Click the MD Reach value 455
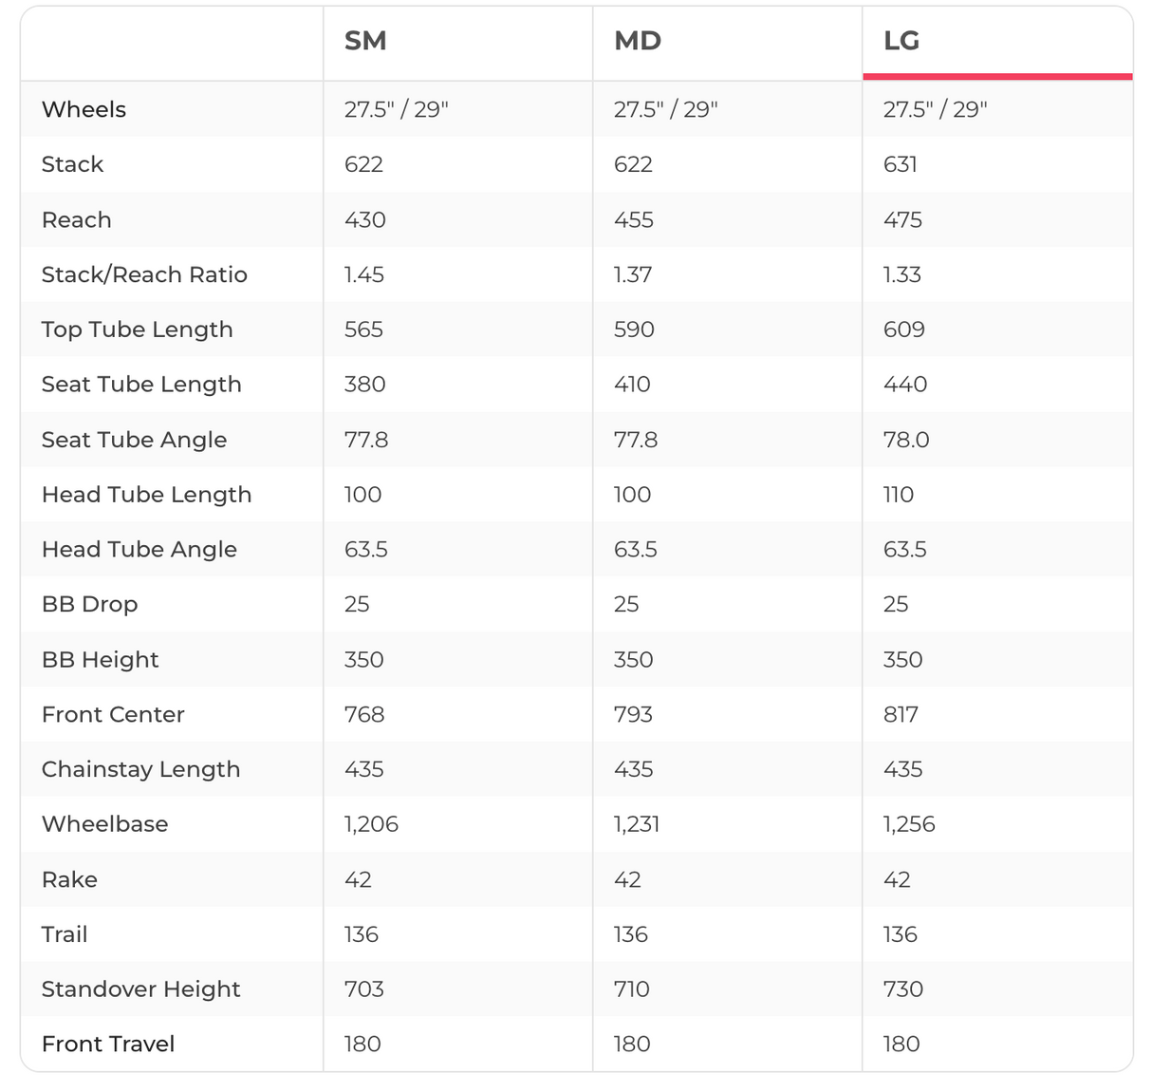This screenshot has width=1152, height=1092. pos(634,219)
